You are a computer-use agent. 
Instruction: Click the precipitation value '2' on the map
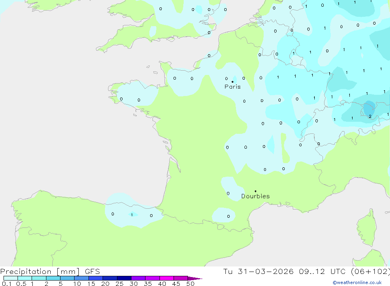[x=370, y=116]
